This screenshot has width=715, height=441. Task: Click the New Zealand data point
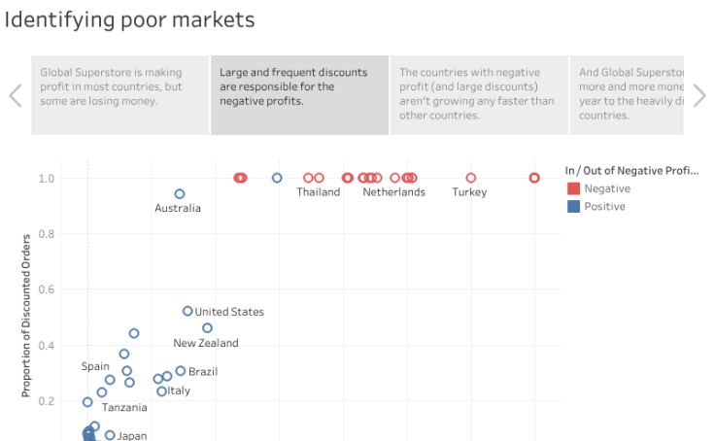[207, 328]
